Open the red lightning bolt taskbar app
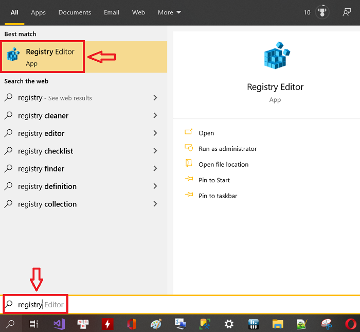This screenshot has width=360, height=332. coord(107,324)
